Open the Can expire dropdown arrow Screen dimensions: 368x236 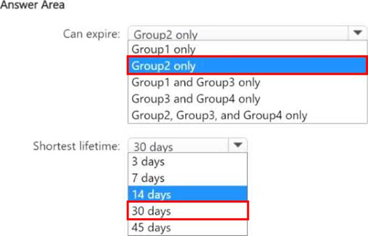tap(357, 33)
